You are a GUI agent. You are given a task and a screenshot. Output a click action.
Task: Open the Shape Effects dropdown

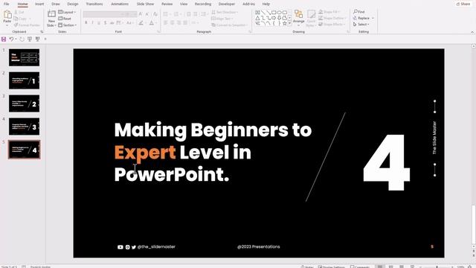coord(332,25)
